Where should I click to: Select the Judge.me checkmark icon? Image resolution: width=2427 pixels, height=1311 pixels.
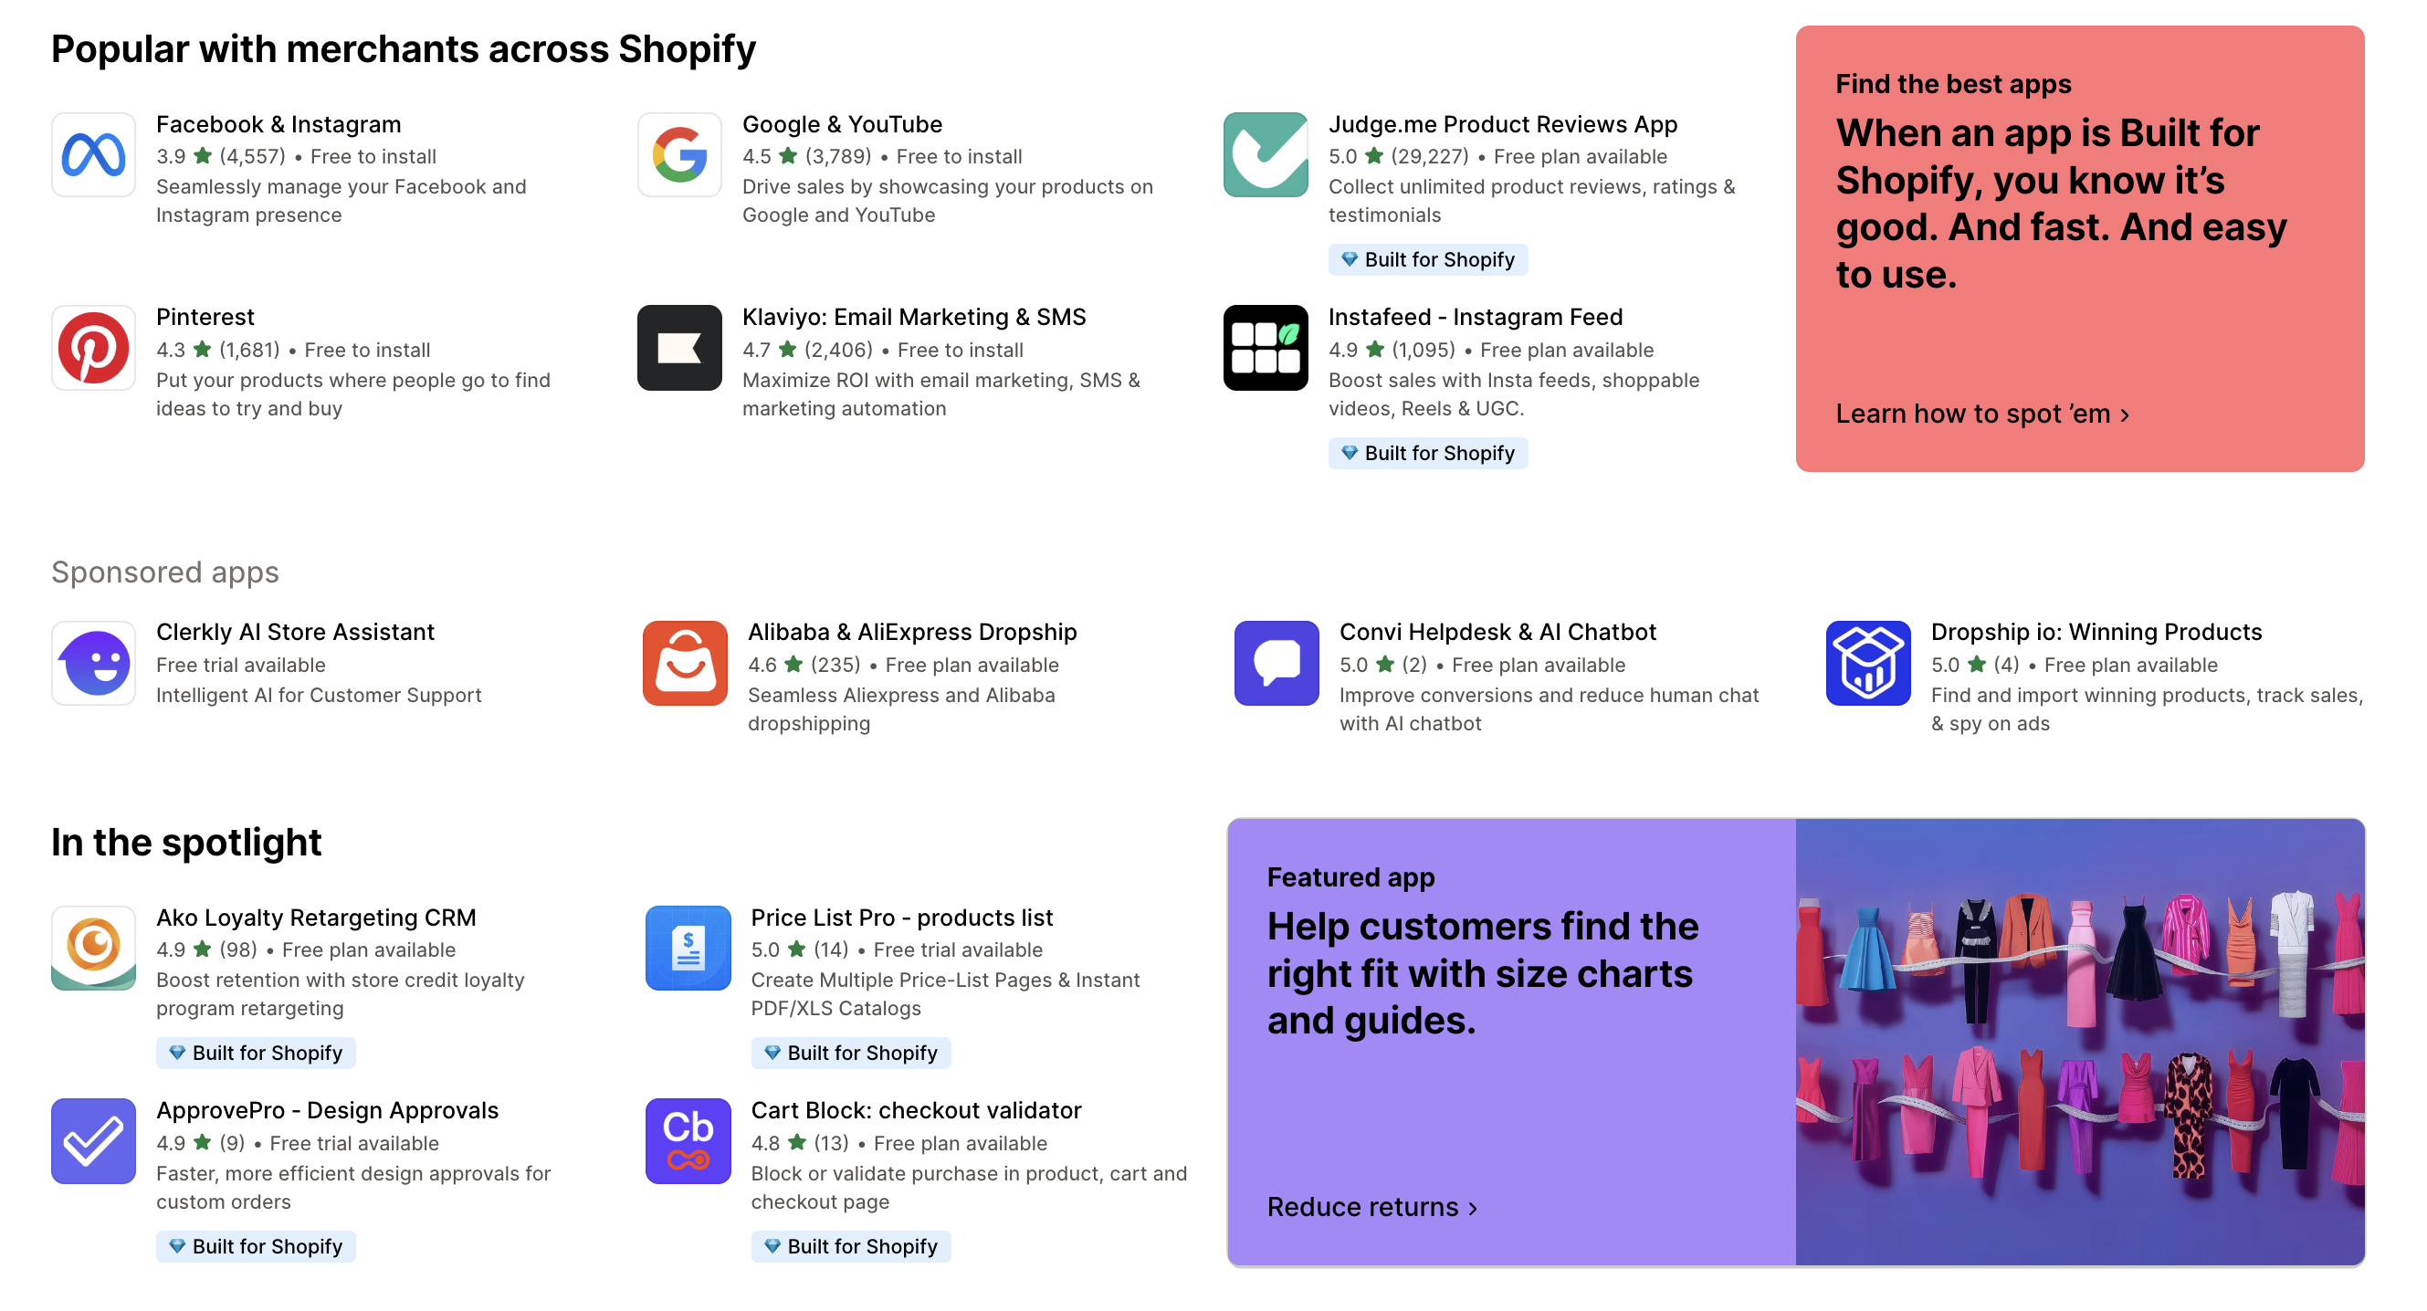tap(1266, 153)
